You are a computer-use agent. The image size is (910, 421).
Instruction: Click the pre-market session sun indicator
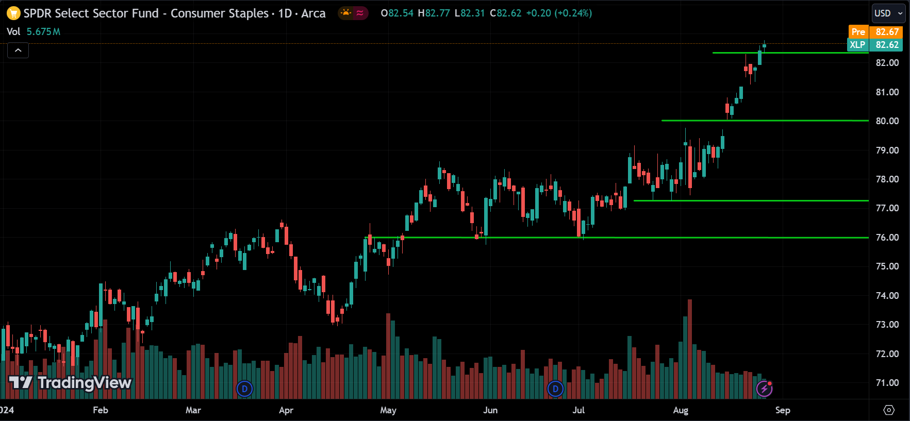pyautogui.click(x=346, y=13)
